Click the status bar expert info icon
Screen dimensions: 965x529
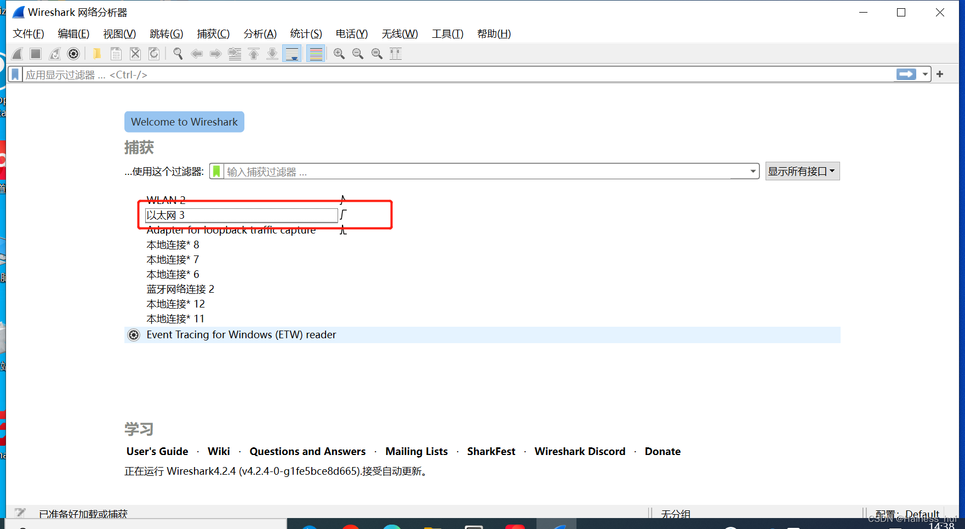coord(20,513)
